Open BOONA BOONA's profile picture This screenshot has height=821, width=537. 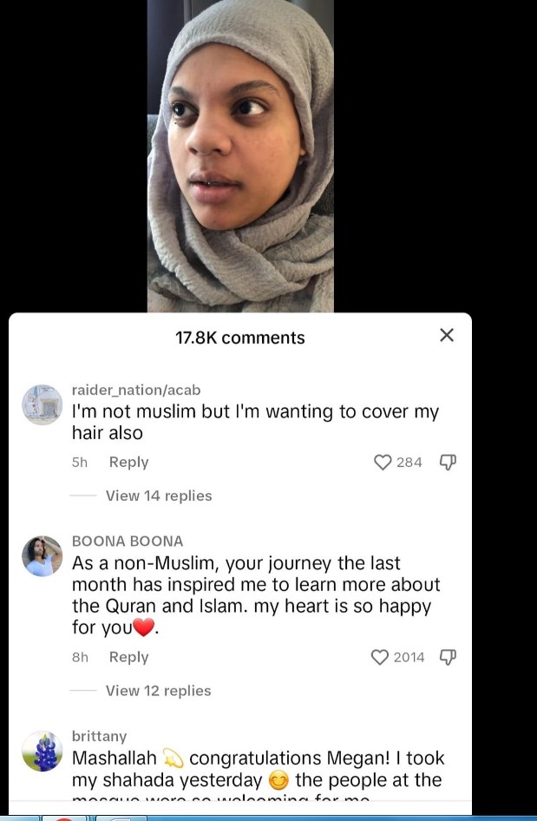pyautogui.click(x=42, y=556)
